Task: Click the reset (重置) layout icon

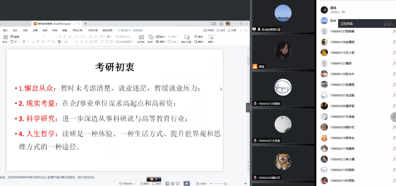Action: 12,37
